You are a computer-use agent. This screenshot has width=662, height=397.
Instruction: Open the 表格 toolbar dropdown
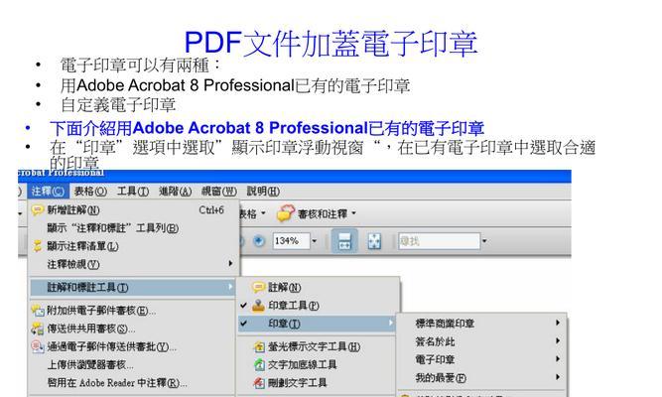click(253, 214)
